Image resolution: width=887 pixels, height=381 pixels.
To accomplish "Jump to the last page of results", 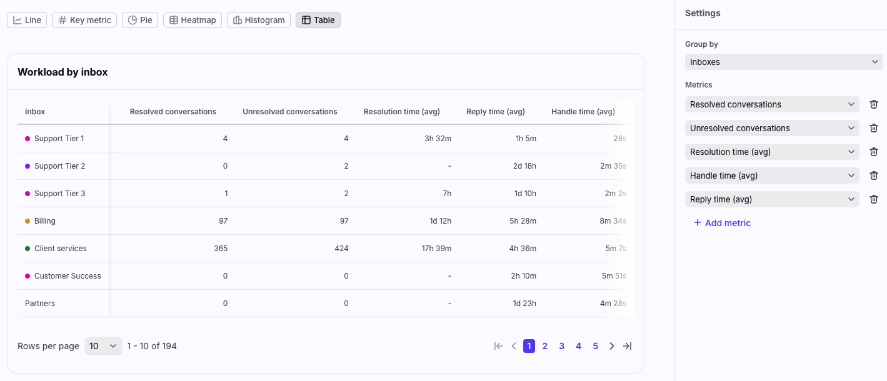I will pos(628,346).
